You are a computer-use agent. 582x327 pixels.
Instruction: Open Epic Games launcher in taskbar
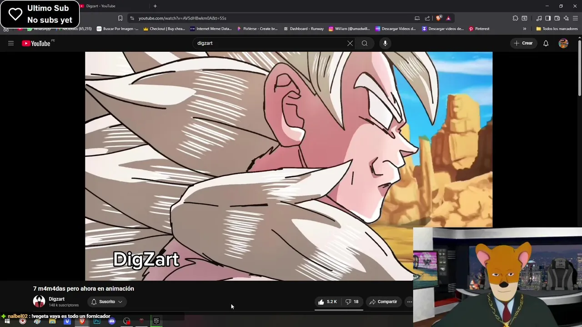156,321
